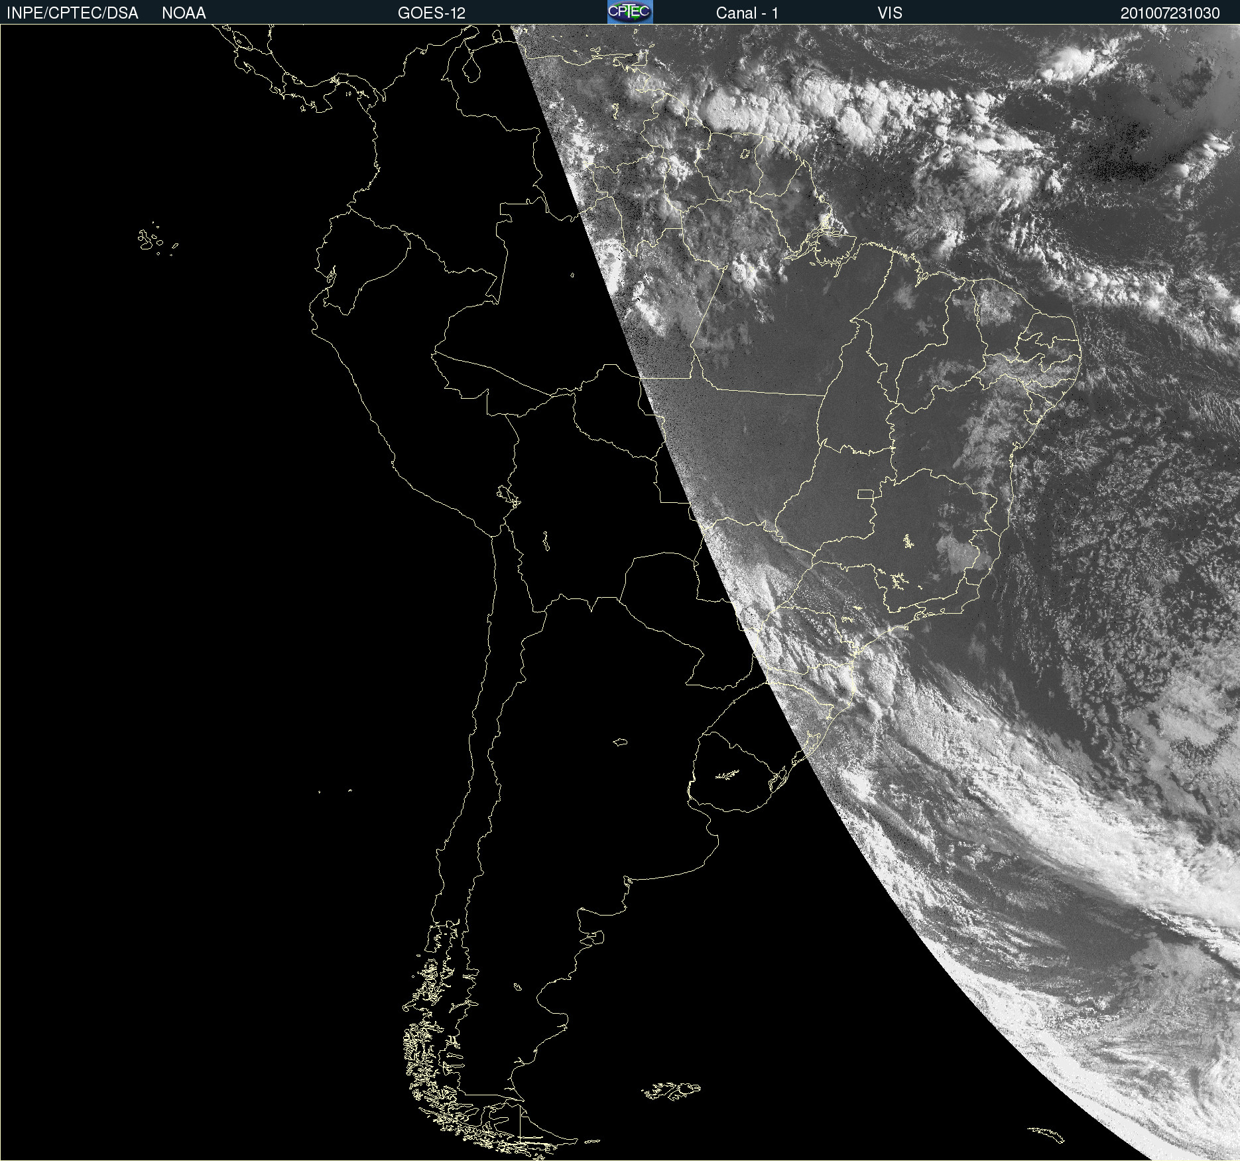The width and height of the screenshot is (1240, 1161).
Task: Click the NOAA label in header
Action: pyautogui.click(x=184, y=13)
